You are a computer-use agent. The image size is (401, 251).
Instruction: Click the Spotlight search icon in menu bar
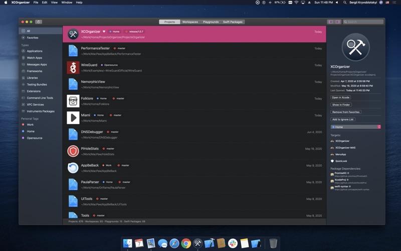(x=345, y=3)
